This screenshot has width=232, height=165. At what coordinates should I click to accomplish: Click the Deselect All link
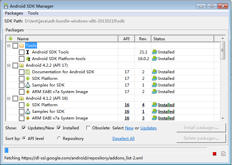(123, 138)
